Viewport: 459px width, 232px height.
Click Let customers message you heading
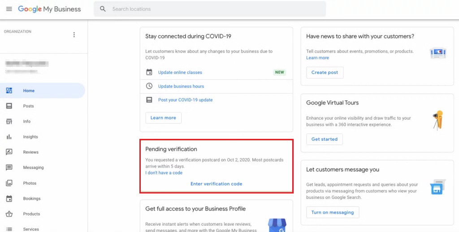tap(343, 169)
